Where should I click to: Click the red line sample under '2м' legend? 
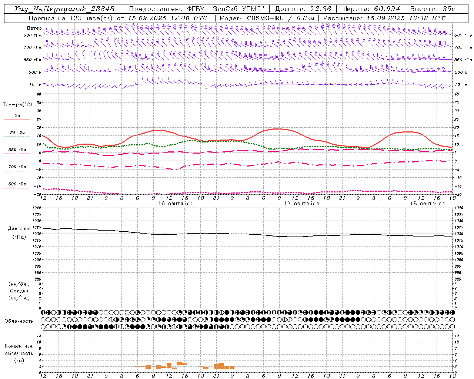coord(17,120)
